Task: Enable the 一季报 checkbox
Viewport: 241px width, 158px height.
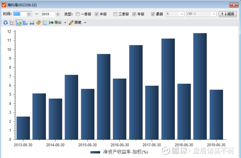Action: [78, 14]
